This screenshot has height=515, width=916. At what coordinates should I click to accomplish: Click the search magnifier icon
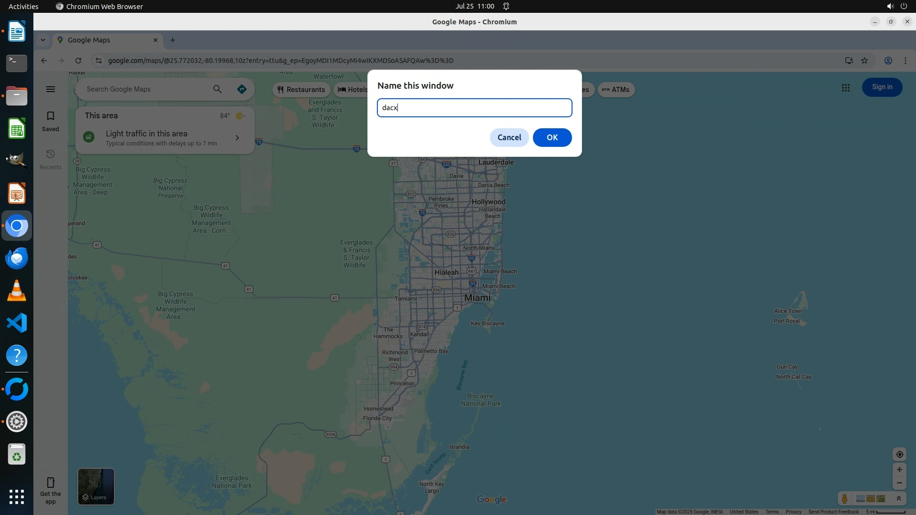tap(218, 89)
